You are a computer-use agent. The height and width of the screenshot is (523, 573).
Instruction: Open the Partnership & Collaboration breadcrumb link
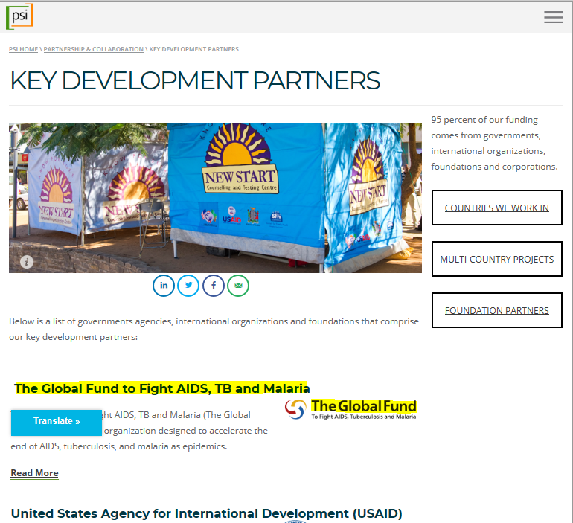[x=94, y=49]
